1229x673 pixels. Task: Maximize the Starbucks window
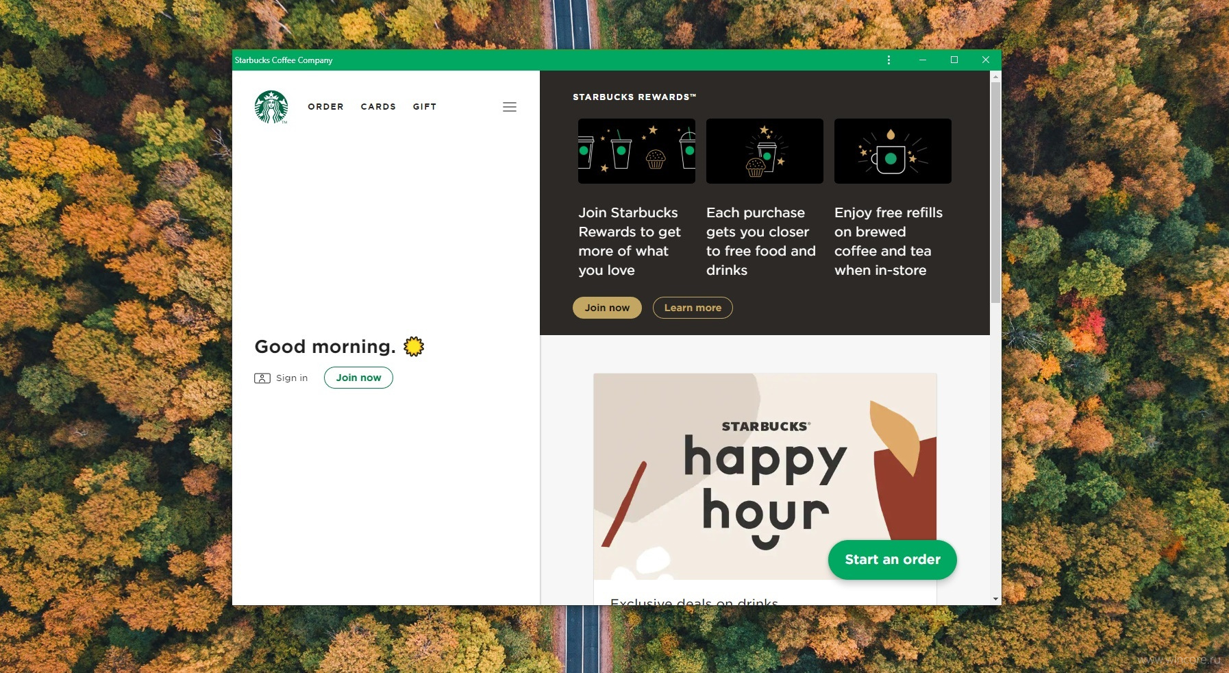coord(954,60)
